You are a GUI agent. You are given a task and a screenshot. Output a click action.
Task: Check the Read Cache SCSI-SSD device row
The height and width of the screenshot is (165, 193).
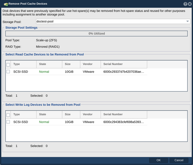(x=8, y=71)
